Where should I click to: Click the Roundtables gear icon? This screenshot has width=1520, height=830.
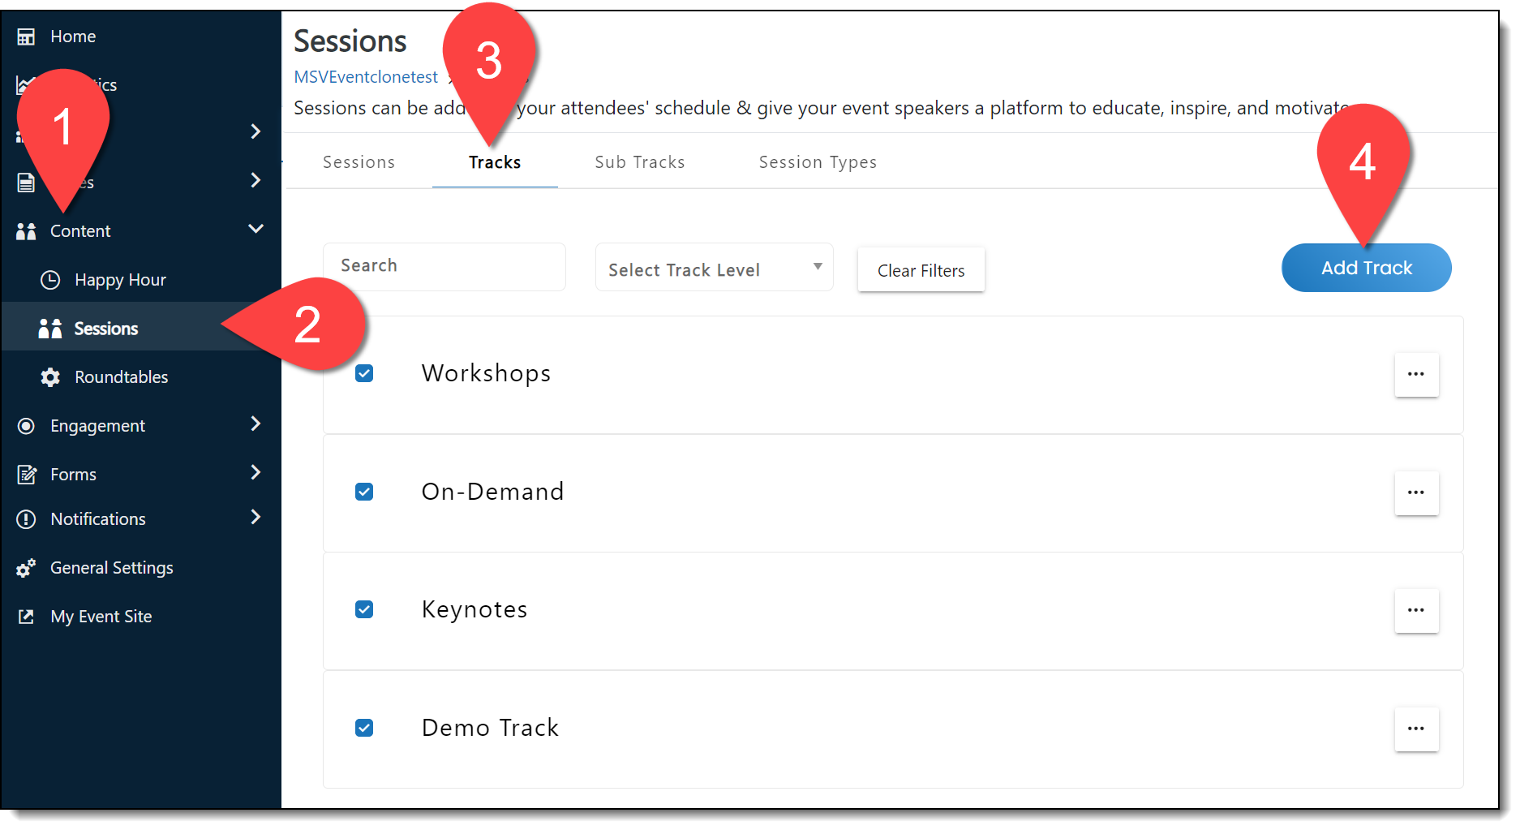[50, 377]
